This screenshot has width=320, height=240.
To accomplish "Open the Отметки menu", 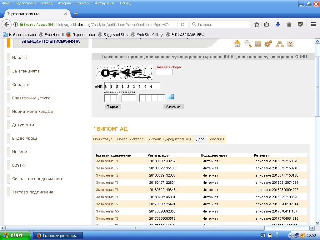I will click(x=82, y=3).
